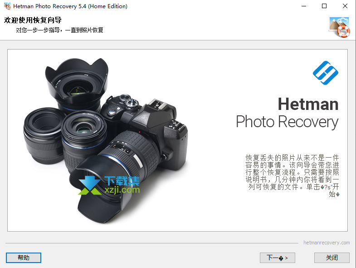Open the 帮助 help button
356x268 pixels.
(x=24, y=258)
